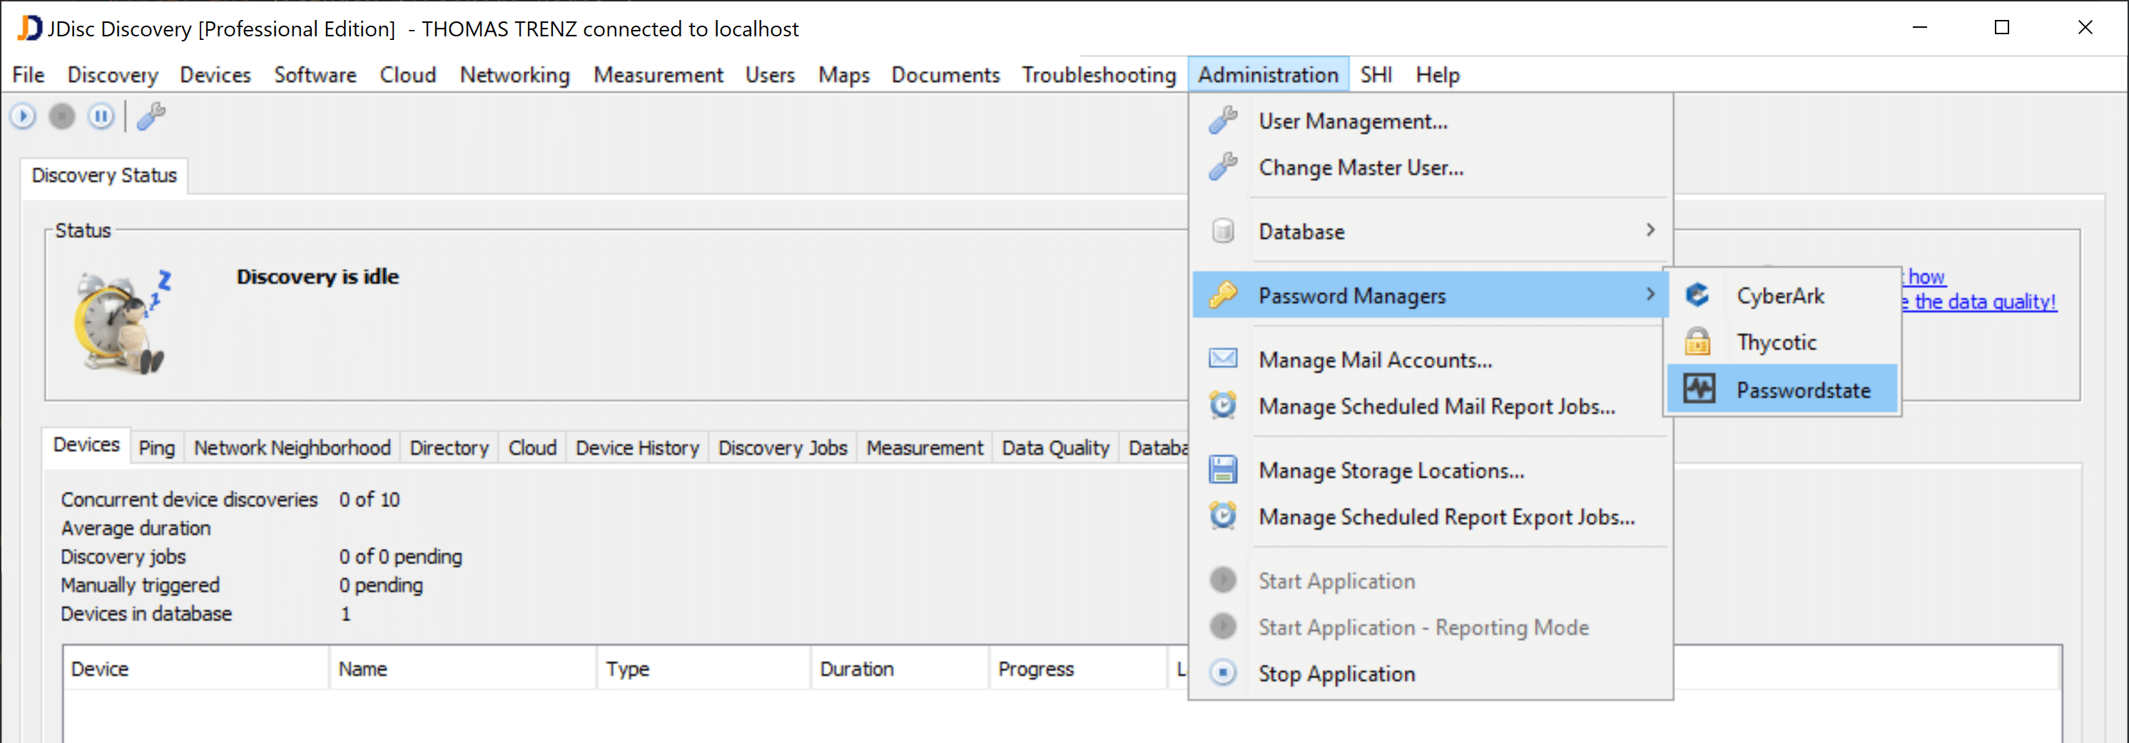Open Manage Scheduled Mail Report Jobs

click(x=1436, y=406)
